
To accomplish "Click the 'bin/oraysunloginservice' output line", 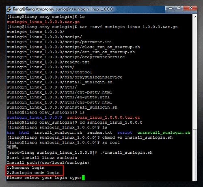I will point(65,77).
